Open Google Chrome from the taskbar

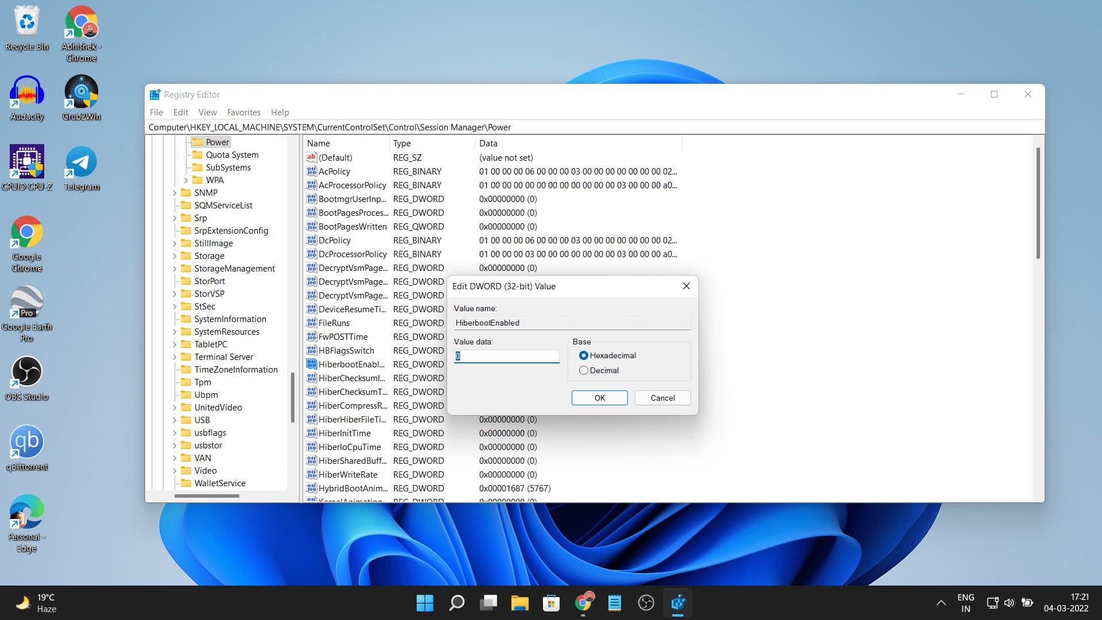click(583, 603)
